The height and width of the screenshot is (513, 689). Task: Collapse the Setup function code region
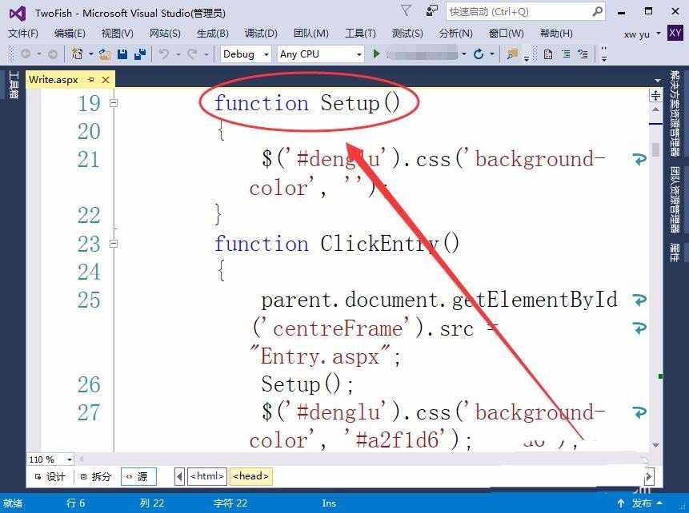tap(113, 103)
